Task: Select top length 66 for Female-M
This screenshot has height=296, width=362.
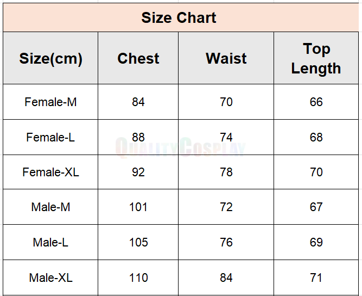Action: pyautogui.click(x=316, y=102)
